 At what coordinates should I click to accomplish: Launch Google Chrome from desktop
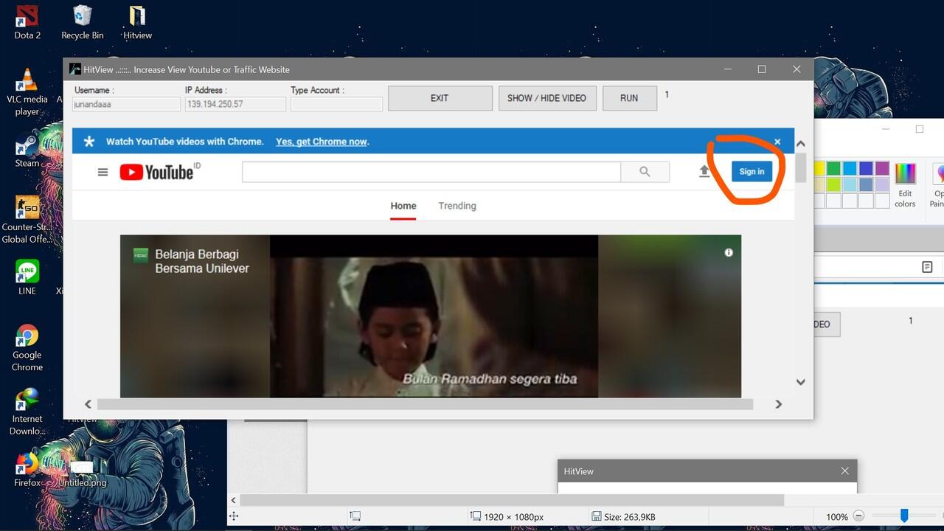click(x=27, y=348)
